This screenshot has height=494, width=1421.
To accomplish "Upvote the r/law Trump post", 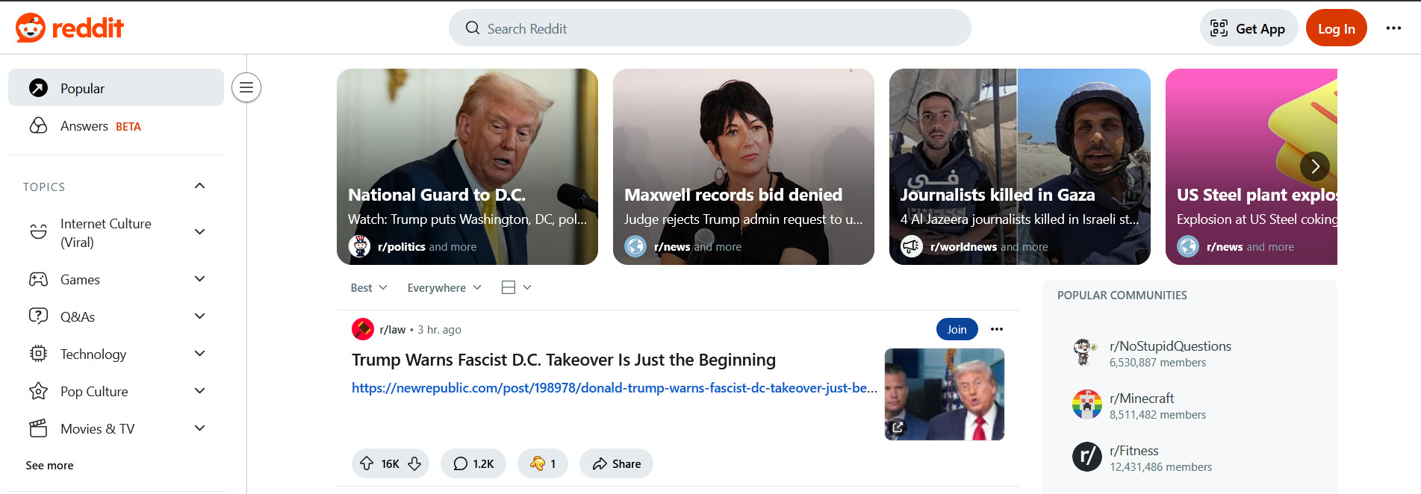I will pyautogui.click(x=367, y=463).
